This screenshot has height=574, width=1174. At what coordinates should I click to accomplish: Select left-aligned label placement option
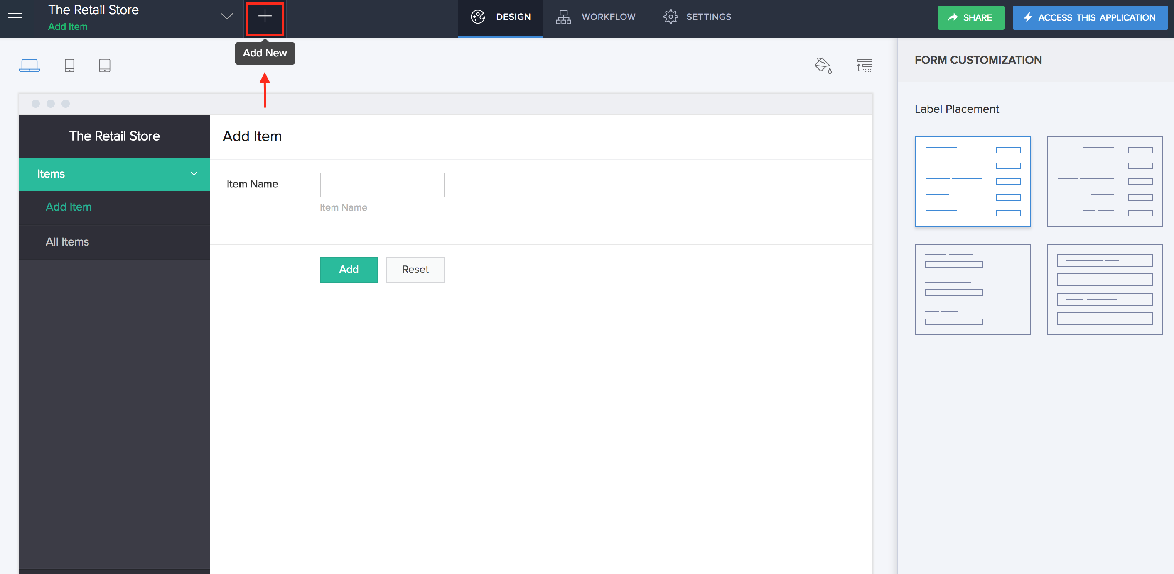pyautogui.click(x=972, y=182)
